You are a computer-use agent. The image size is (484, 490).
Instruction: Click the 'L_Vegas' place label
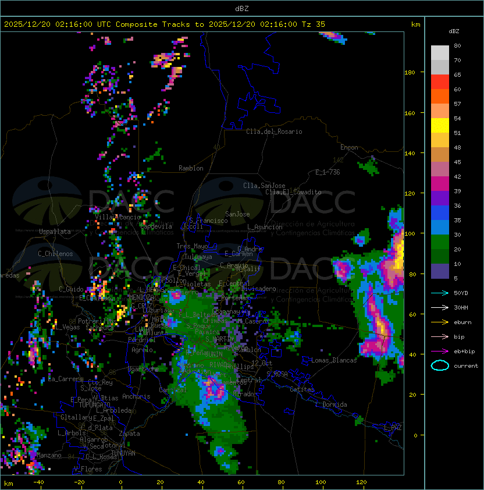[x=67, y=327]
